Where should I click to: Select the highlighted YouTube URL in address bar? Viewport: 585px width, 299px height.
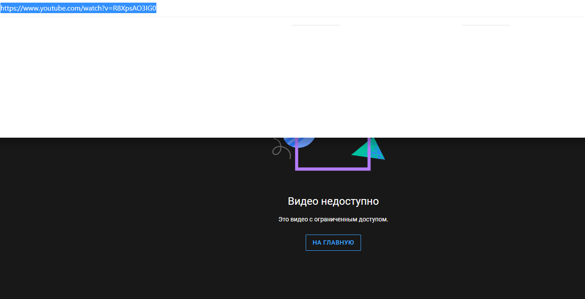point(78,7)
